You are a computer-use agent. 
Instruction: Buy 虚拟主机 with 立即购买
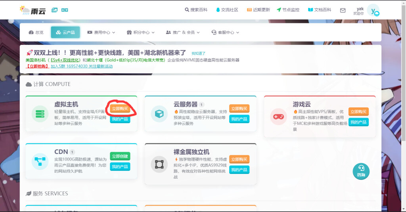(120, 109)
